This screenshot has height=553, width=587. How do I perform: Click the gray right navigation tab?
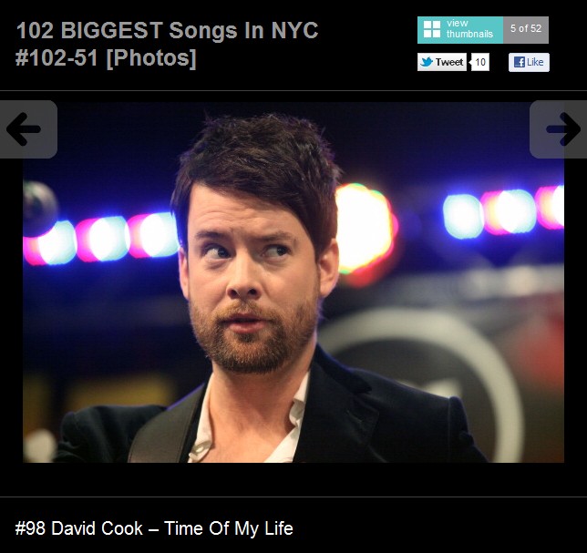point(558,129)
